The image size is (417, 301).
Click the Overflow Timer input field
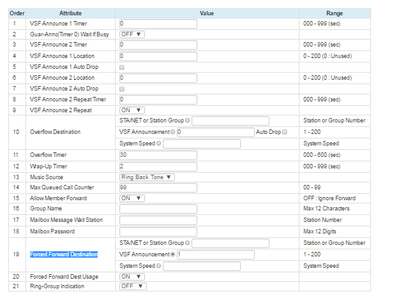point(158,155)
